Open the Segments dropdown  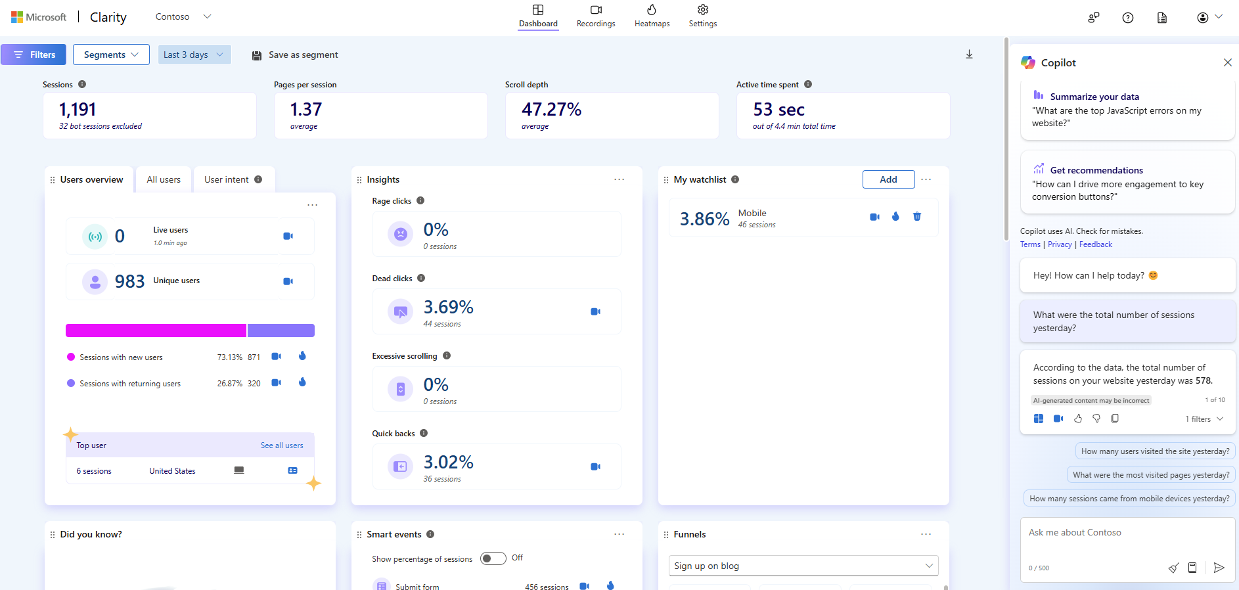click(x=111, y=55)
